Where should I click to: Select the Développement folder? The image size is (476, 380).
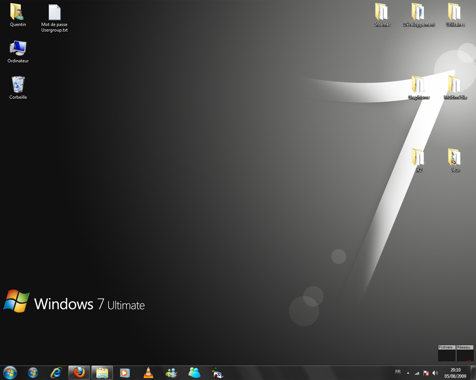click(x=419, y=16)
